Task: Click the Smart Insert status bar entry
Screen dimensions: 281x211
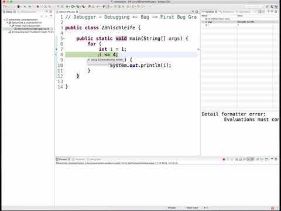Action: click(x=192, y=208)
